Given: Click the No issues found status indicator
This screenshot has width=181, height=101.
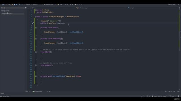Looking at the screenshot, I should (37, 91).
